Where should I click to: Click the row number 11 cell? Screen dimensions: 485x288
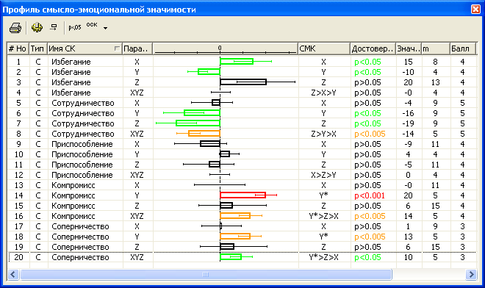[x=18, y=165]
